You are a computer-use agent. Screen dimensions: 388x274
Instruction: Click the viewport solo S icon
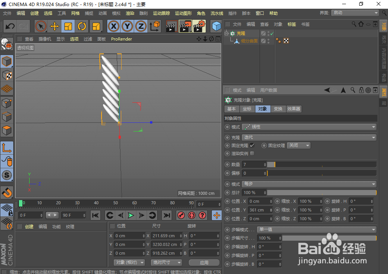click(x=7, y=175)
